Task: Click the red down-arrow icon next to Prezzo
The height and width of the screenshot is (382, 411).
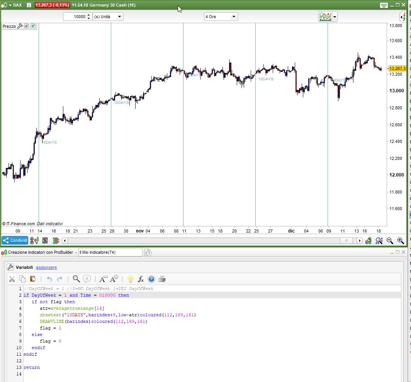Action: pyautogui.click(x=26, y=26)
